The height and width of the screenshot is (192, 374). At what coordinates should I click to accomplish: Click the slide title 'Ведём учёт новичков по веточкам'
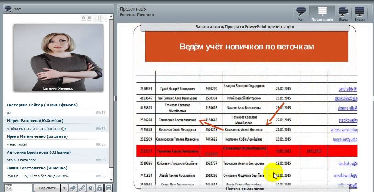pos(246,47)
